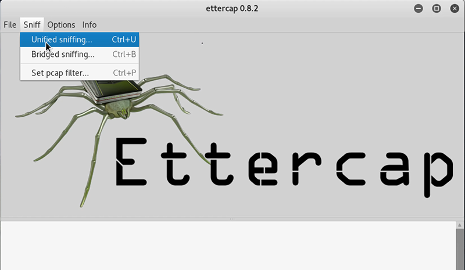This screenshot has width=465, height=270.
Task: Maximize the ettercap window
Action: click(x=437, y=9)
